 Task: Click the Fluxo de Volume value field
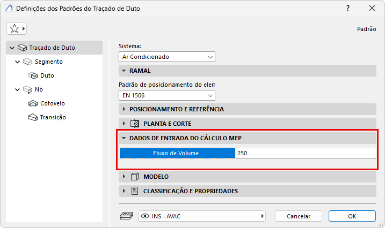click(x=305, y=154)
